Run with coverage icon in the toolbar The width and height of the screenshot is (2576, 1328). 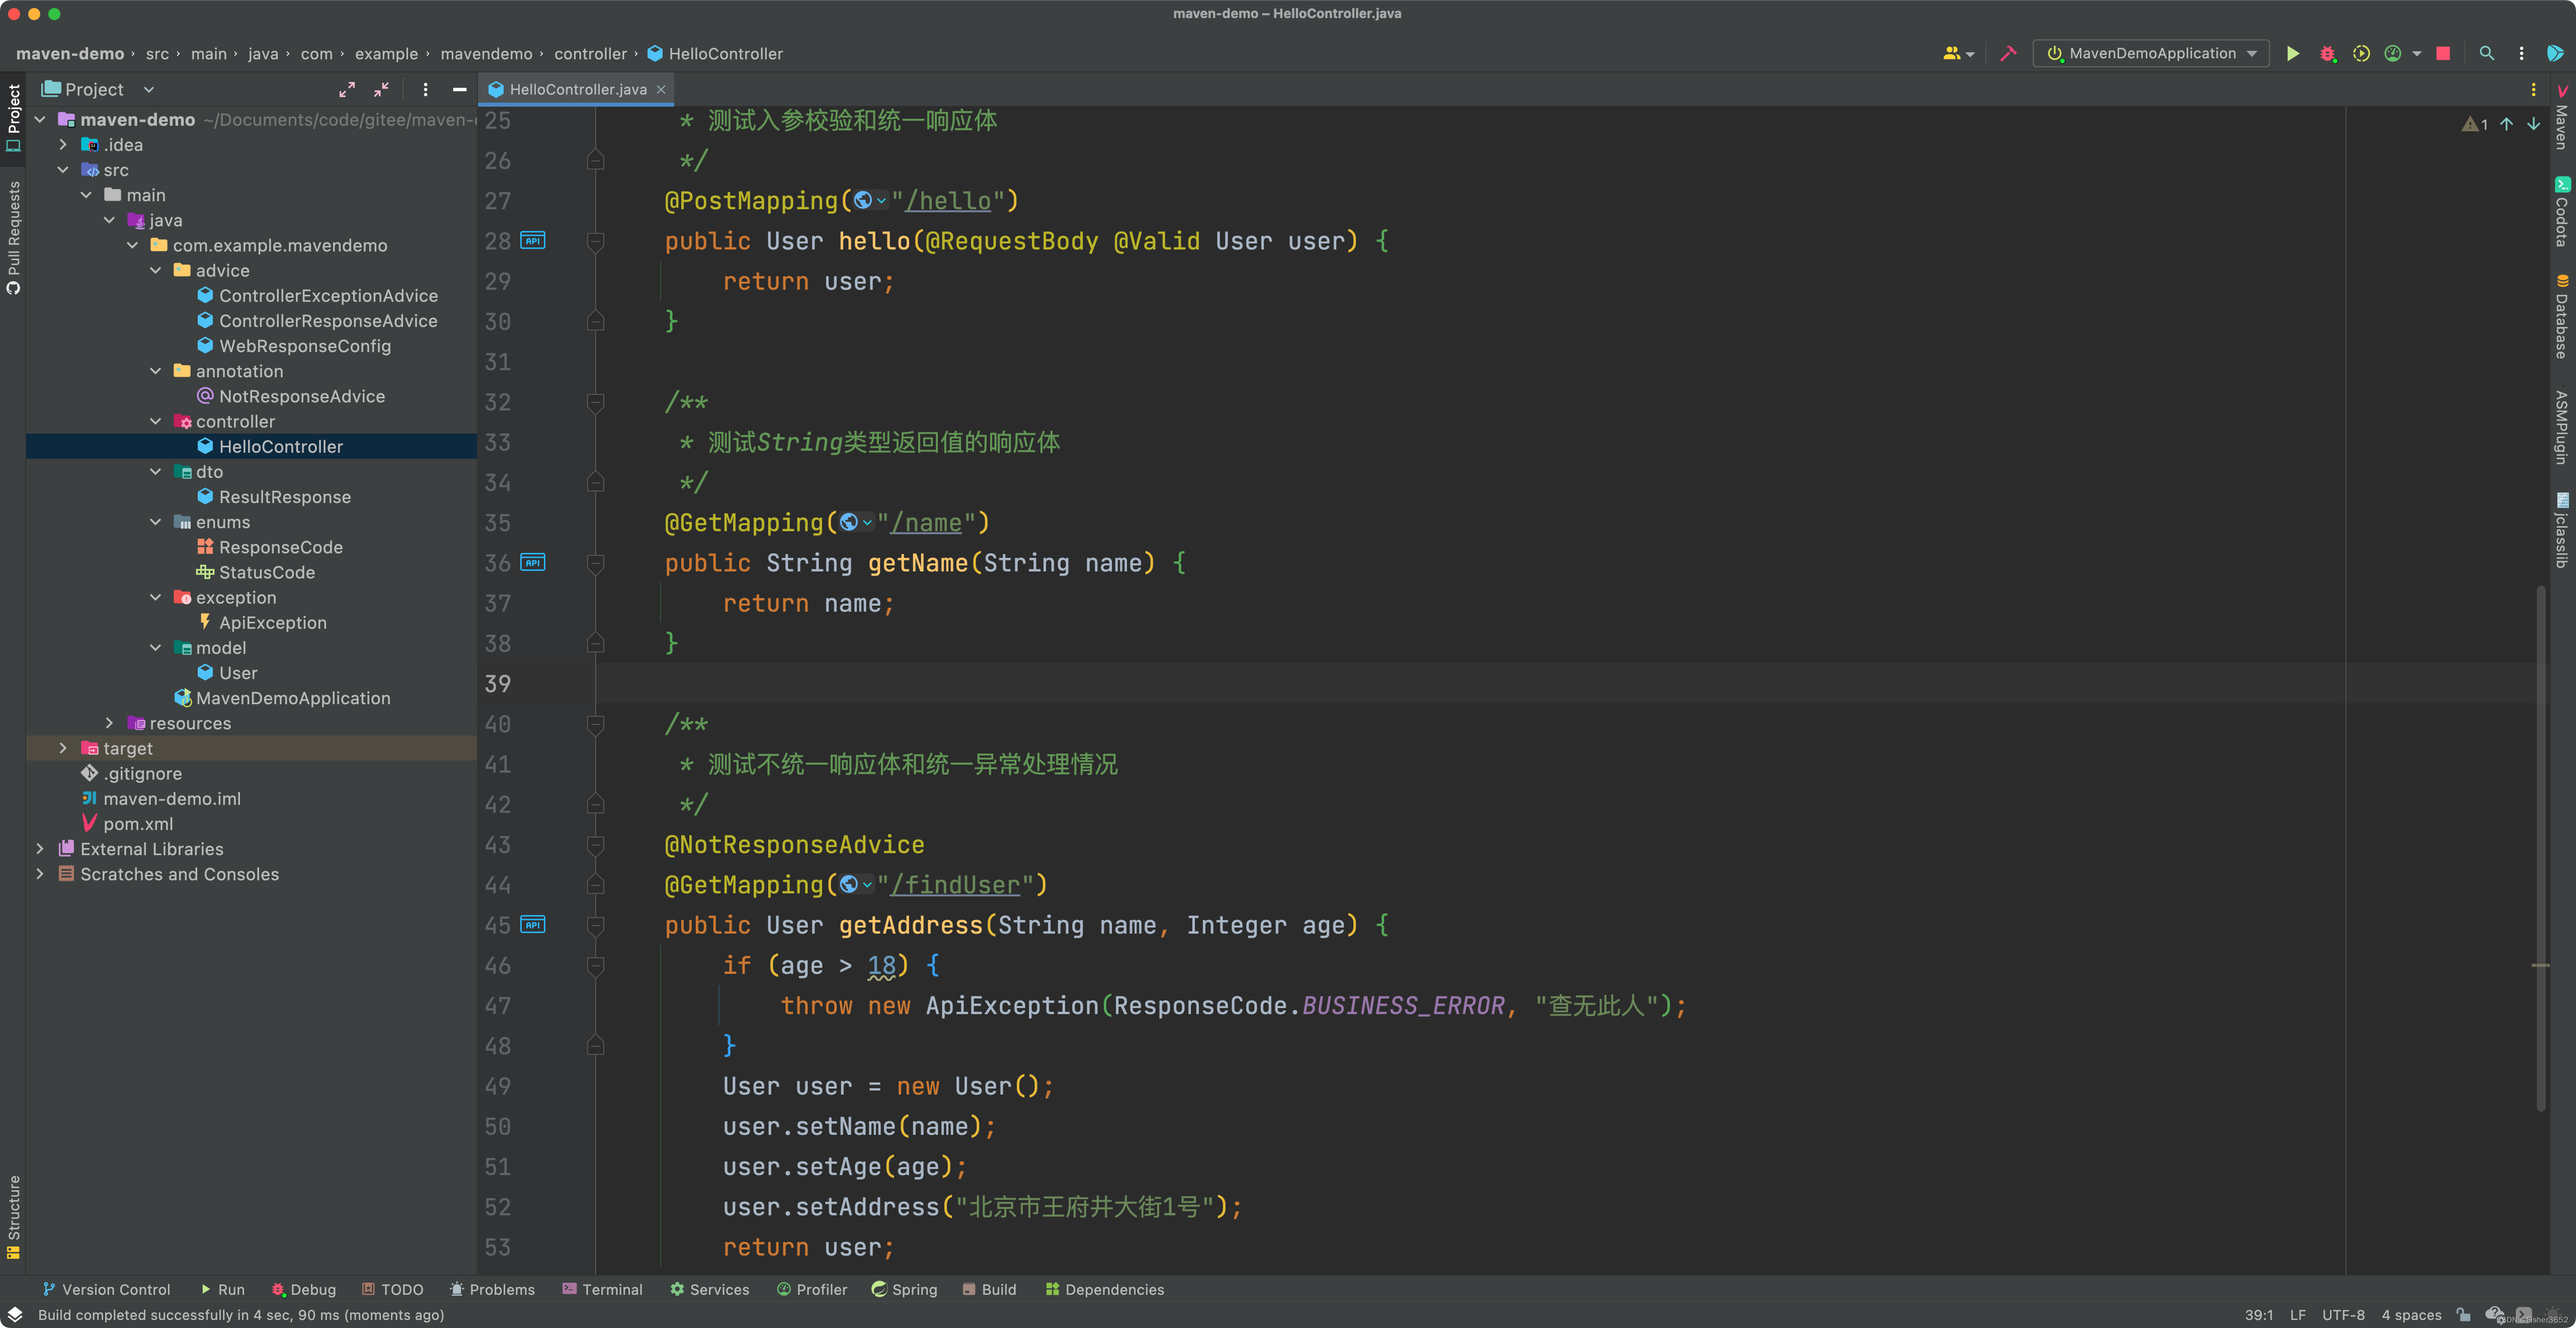pyautogui.click(x=2361, y=54)
